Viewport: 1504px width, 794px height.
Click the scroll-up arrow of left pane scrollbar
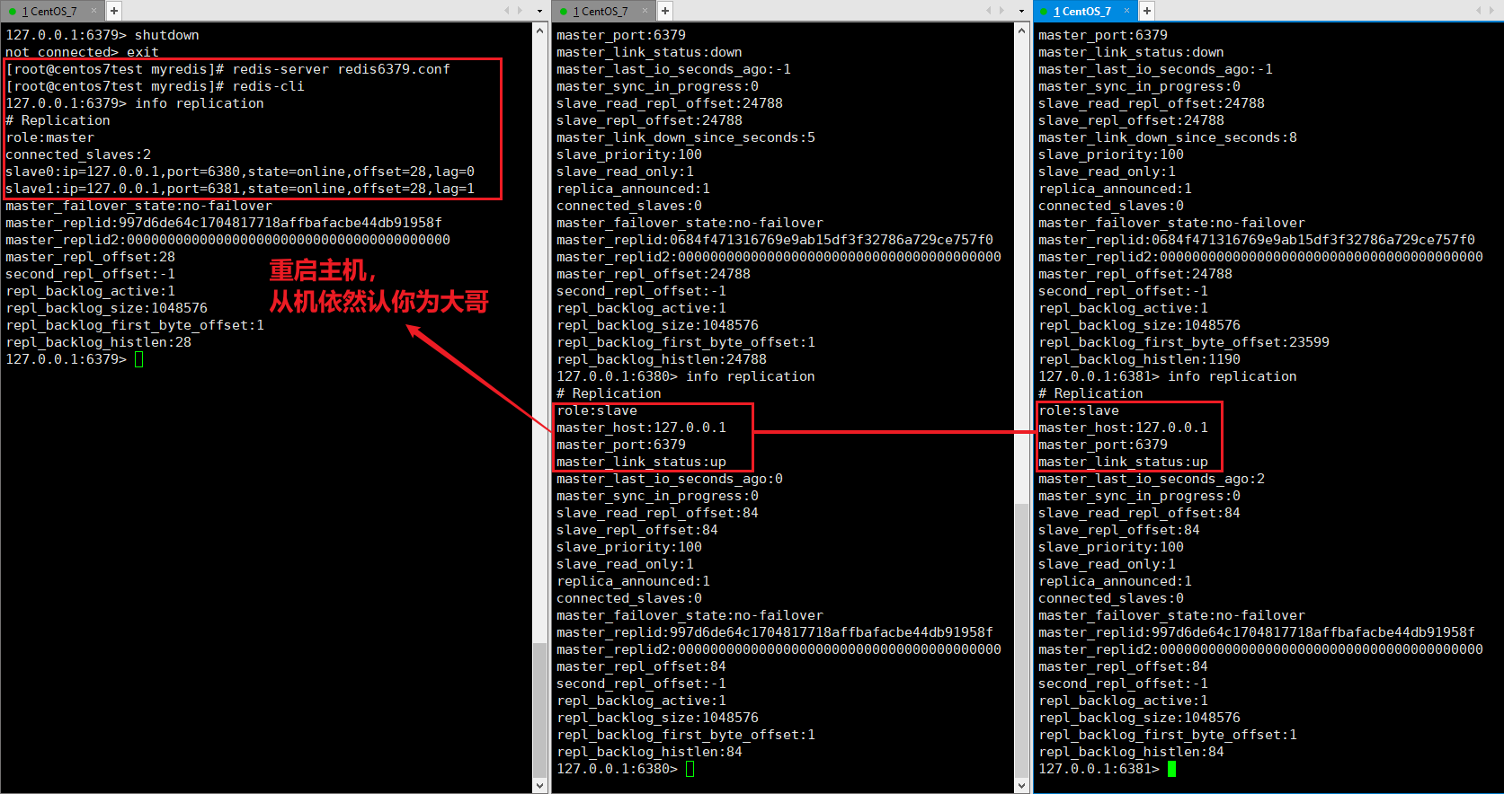pyautogui.click(x=540, y=31)
